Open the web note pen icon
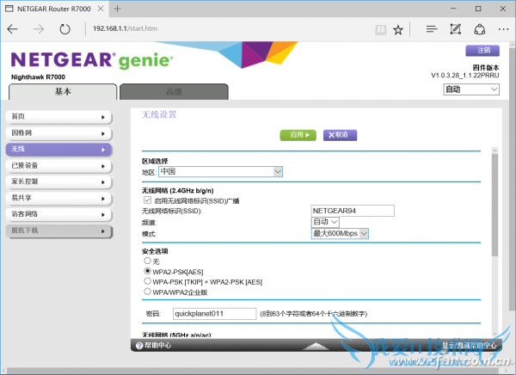516x375 pixels. pos(456,29)
